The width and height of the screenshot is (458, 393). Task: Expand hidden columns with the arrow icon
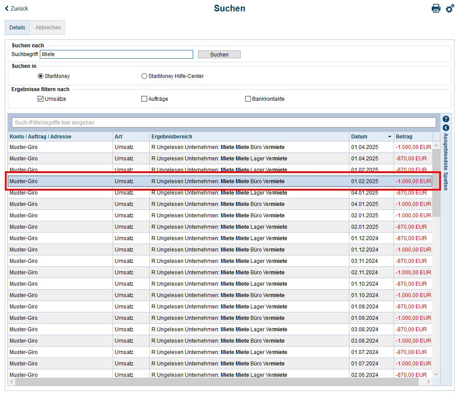(x=446, y=127)
